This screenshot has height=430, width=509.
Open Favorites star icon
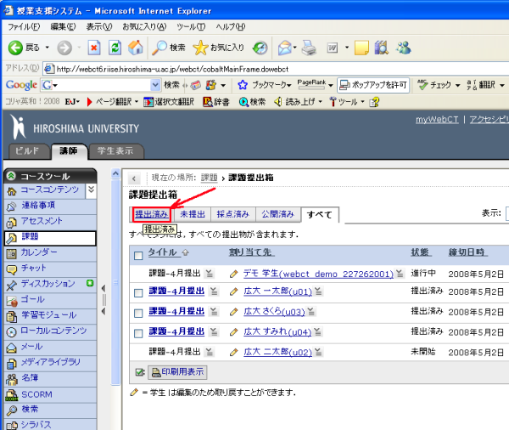pyautogui.click(x=200, y=48)
